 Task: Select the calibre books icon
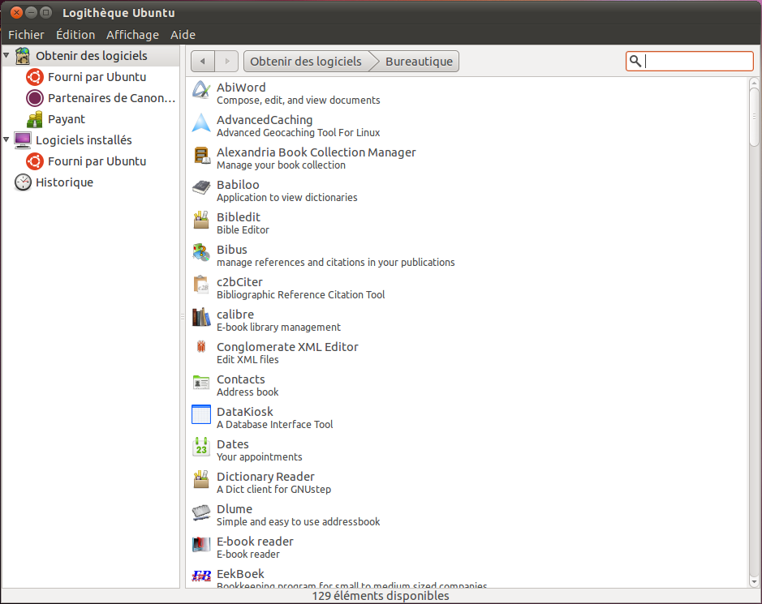[x=201, y=318]
